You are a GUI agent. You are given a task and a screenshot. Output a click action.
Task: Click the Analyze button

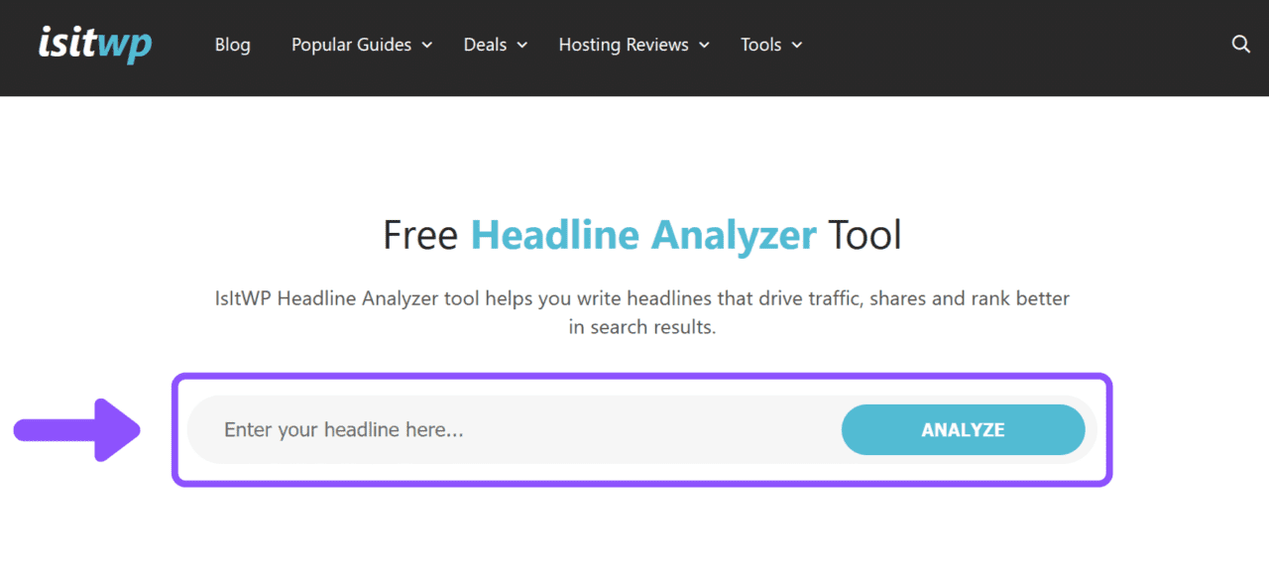(963, 429)
